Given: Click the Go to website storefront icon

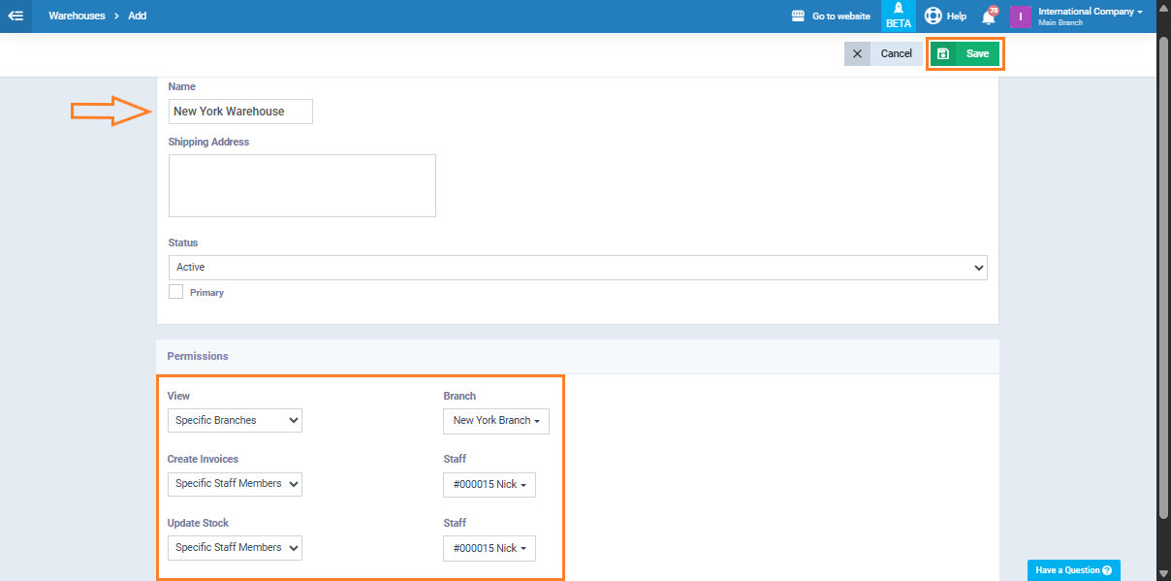Looking at the screenshot, I should tap(799, 16).
